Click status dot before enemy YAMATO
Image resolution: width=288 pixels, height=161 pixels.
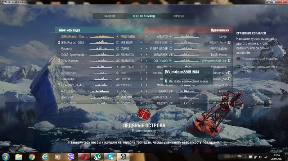click(147, 37)
